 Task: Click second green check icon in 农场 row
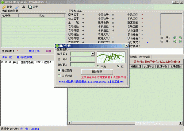click(x=180, y=38)
